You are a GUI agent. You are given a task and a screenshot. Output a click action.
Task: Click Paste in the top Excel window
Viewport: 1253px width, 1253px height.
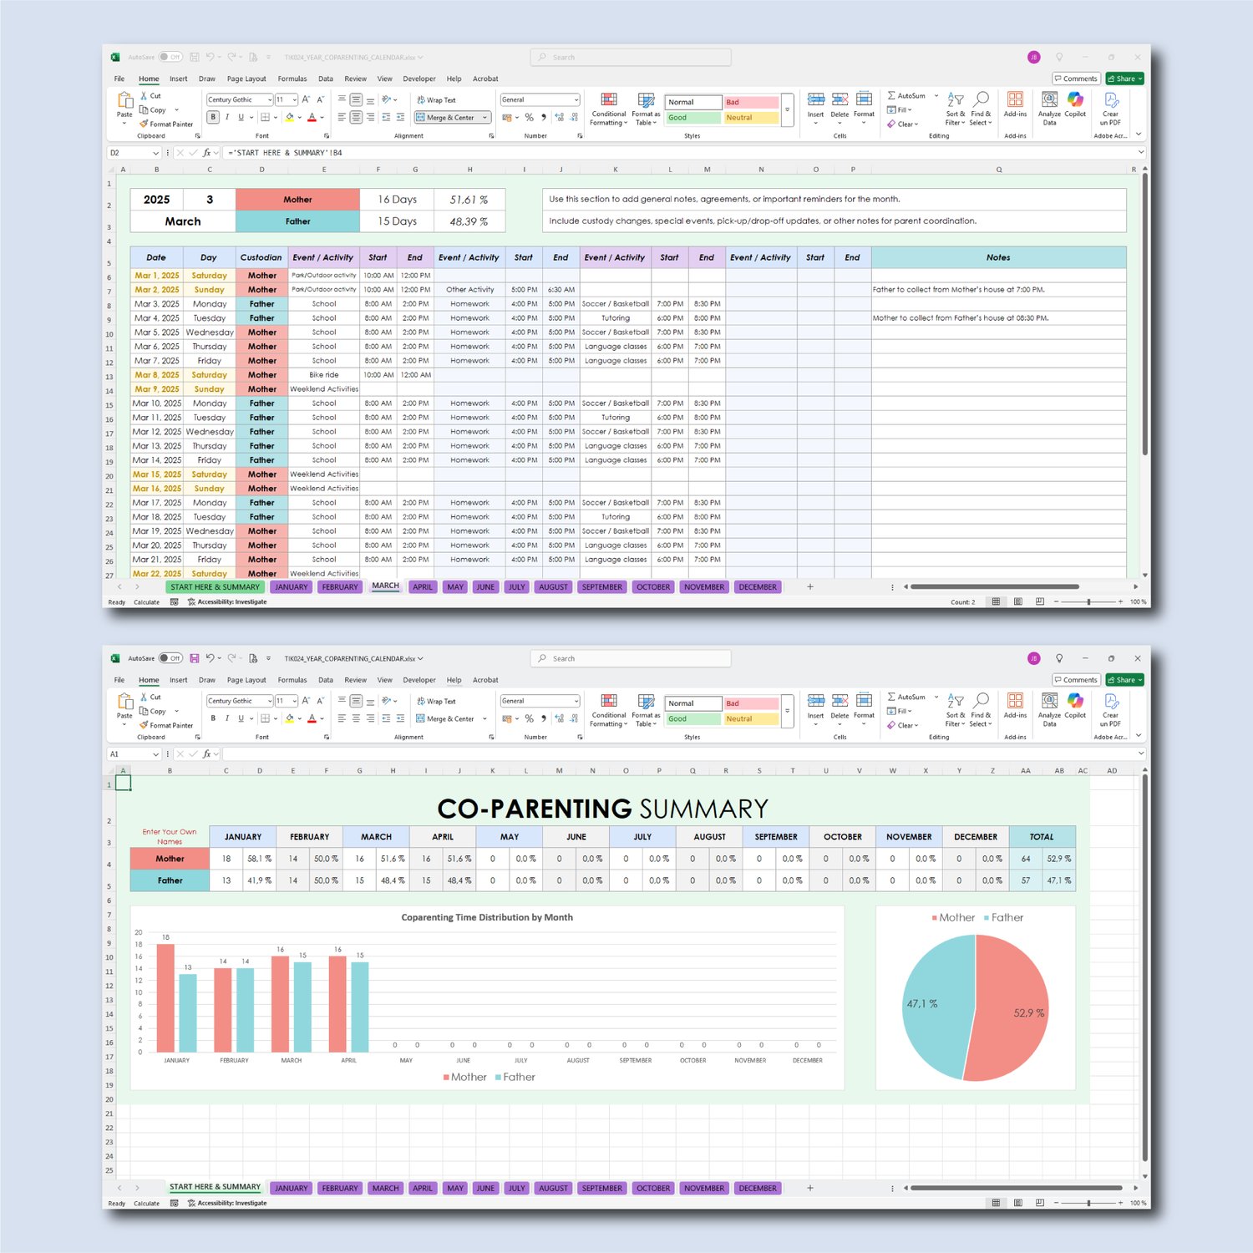click(124, 105)
